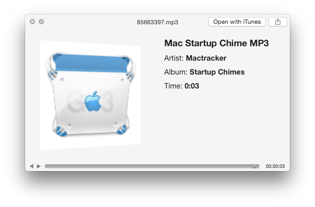Close the Quick Look preview window
Viewport: 315px width, 207px height.
click(32, 22)
